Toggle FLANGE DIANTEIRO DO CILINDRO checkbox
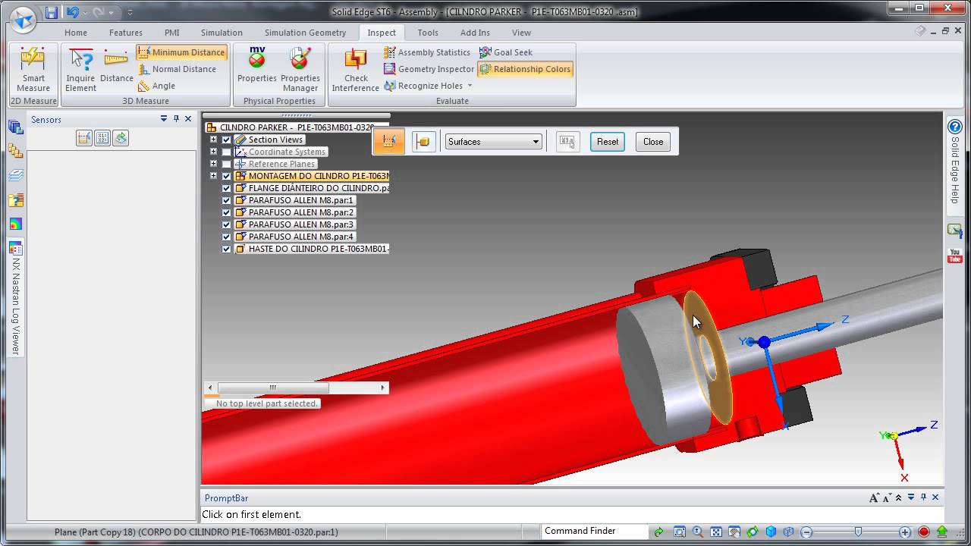The width and height of the screenshot is (971, 546). [226, 188]
